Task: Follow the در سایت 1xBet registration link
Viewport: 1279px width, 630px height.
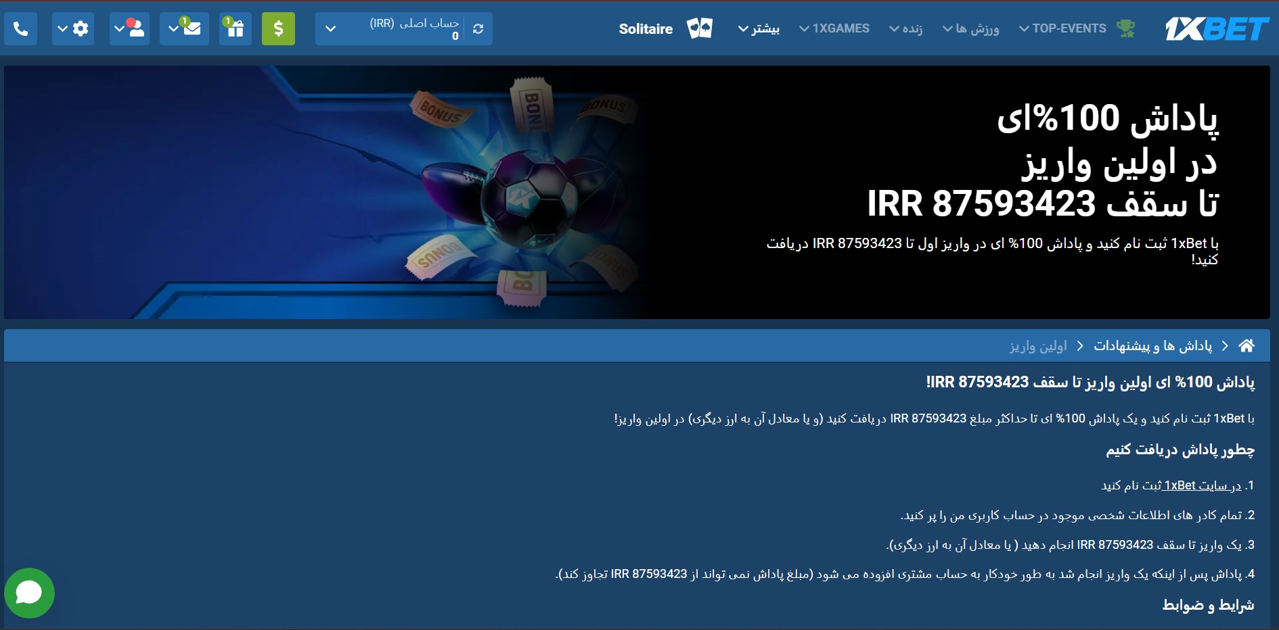Action: tap(1201, 485)
